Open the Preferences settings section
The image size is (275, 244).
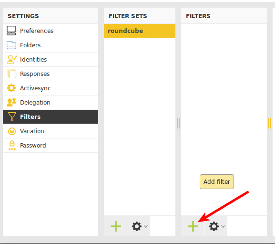pyautogui.click(x=51, y=31)
